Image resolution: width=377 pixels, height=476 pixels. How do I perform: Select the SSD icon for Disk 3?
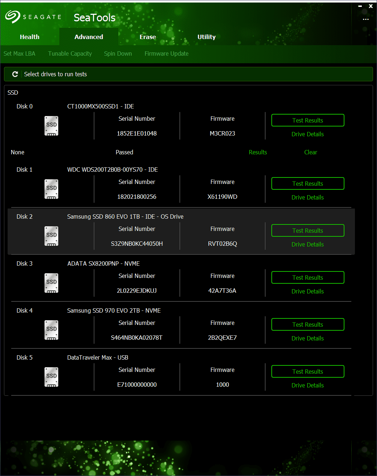click(x=51, y=283)
